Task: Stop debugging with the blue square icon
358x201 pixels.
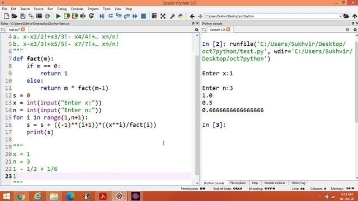Action: pyautogui.click(x=143, y=16)
